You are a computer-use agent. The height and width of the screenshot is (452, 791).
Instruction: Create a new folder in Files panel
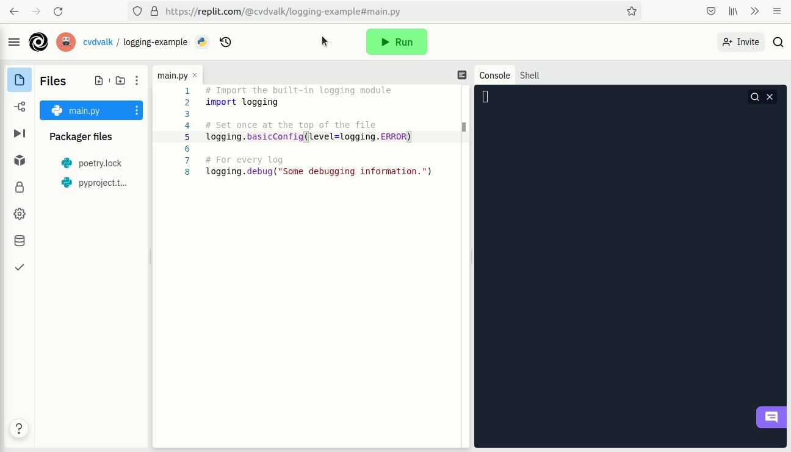point(120,80)
